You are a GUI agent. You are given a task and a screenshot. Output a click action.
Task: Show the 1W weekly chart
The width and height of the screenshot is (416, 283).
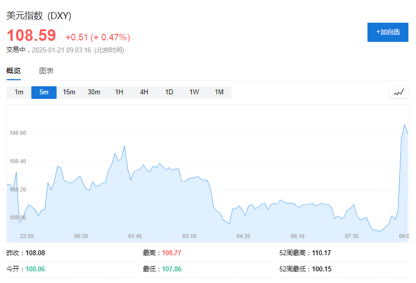194,92
